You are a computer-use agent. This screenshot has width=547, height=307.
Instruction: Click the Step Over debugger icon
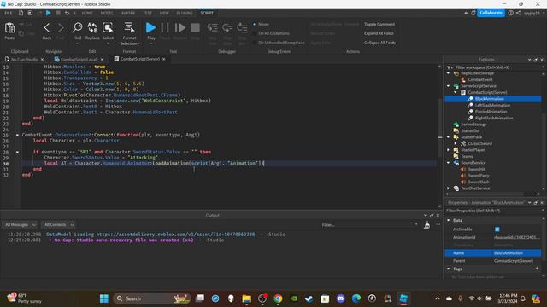tap(227, 28)
